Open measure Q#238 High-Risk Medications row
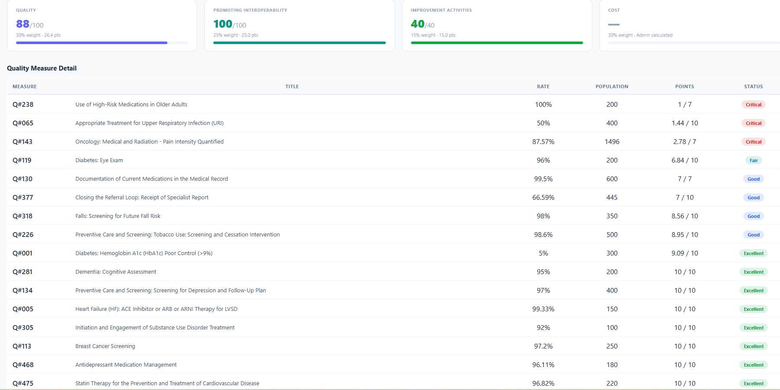Image resolution: width=780 pixels, height=390 pixels. pos(131,104)
